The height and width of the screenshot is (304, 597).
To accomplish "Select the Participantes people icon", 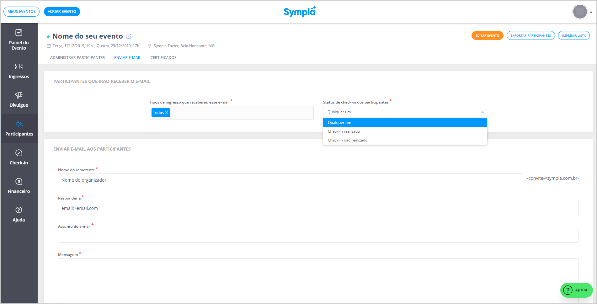I will (x=19, y=124).
